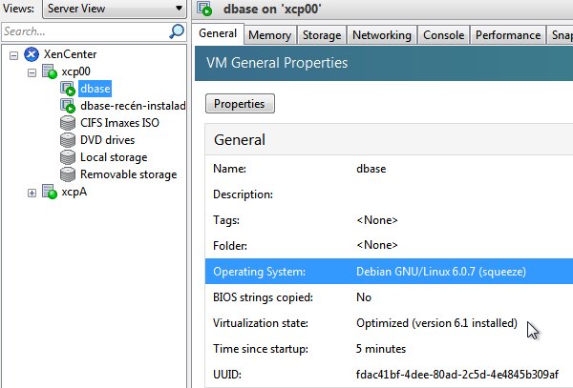Image resolution: width=573 pixels, height=388 pixels.
Task: Select the XenCenter root label
Action: 70,54
